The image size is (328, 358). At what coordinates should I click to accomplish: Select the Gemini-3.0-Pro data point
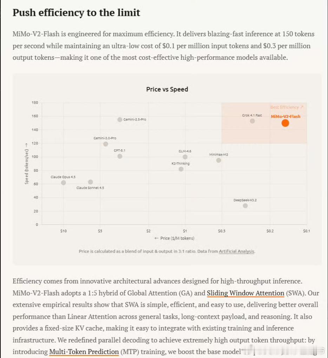tap(106, 144)
